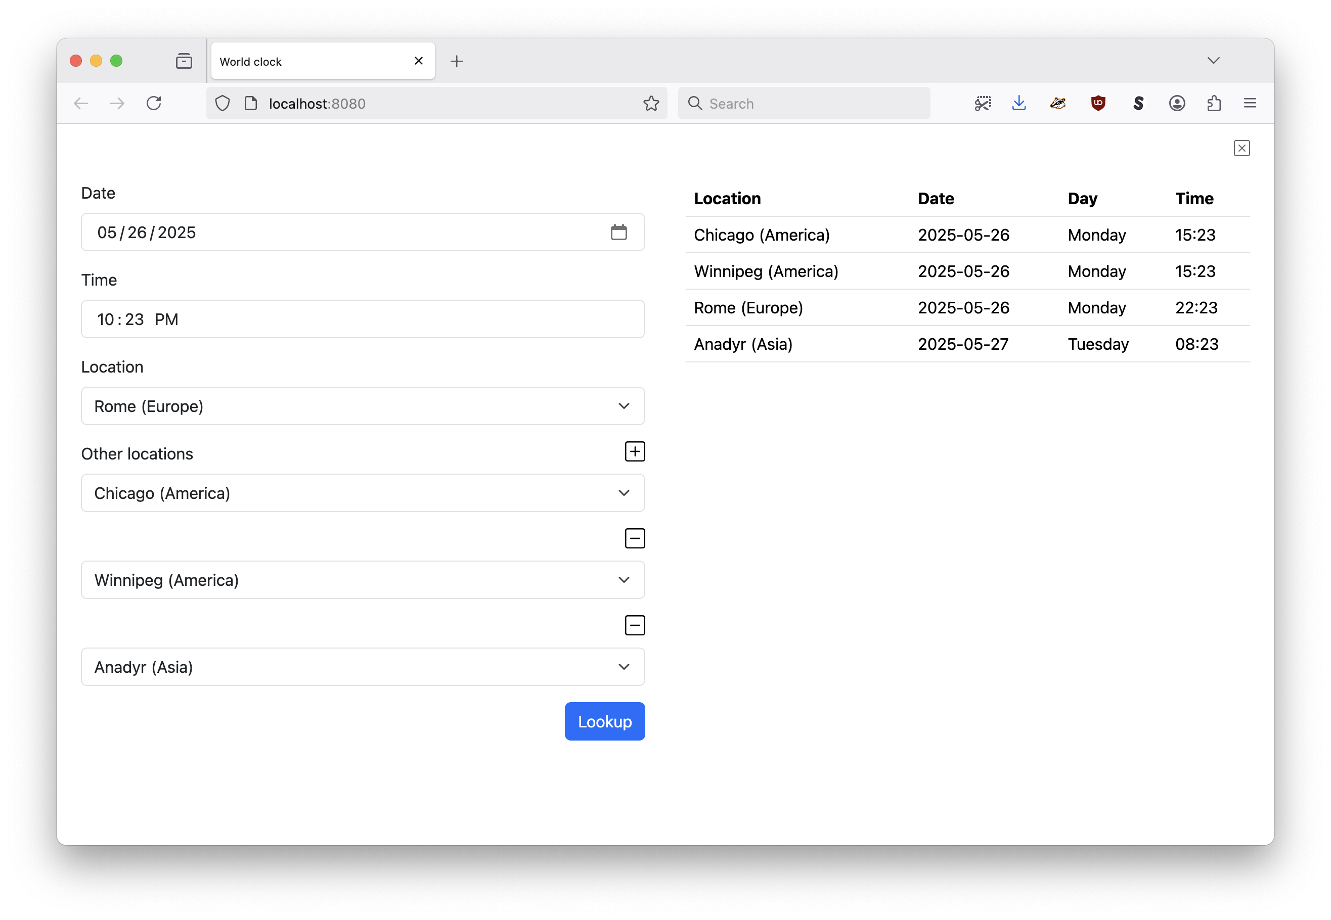Open the extensions puzzle-piece icon

pyautogui.click(x=1213, y=104)
